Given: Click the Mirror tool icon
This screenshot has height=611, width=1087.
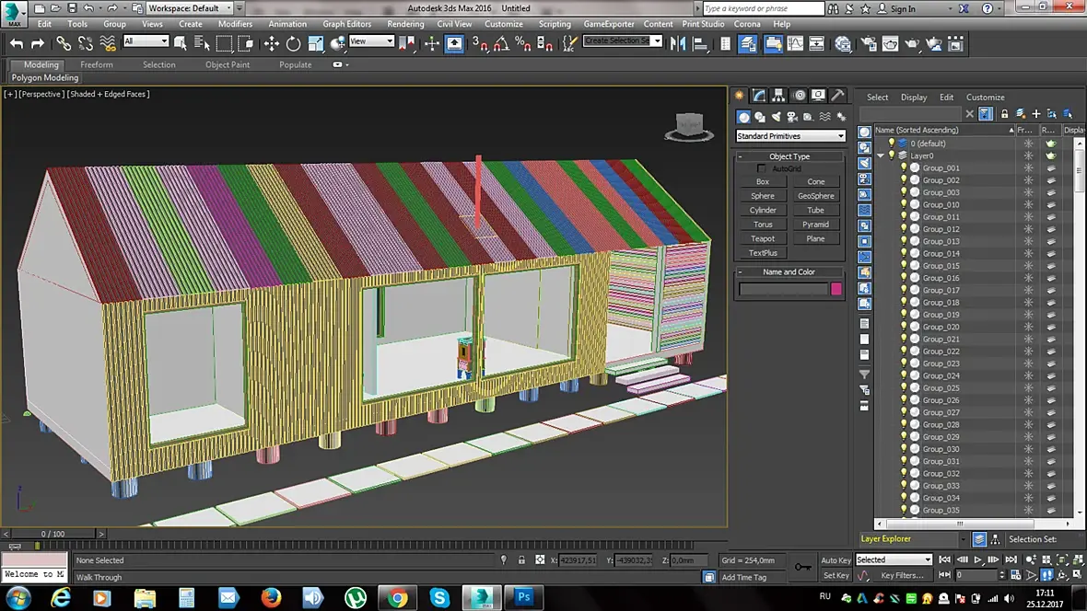Looking at the screenshot, I should pyautogui.click(x=679, y=43).
